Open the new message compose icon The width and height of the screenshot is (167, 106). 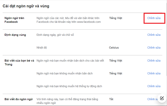pyautogui.click(x=162, y=98)
